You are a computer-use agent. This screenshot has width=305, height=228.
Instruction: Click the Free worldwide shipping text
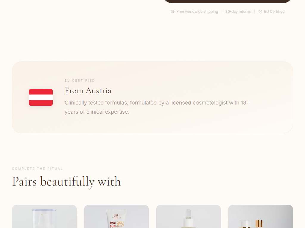[197, 12]
